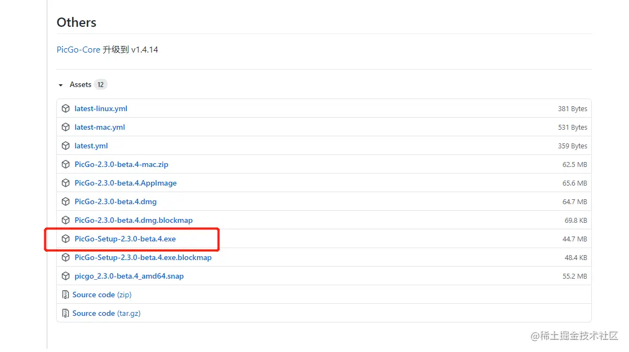Download Source code (zip)

tap(102, 295)
